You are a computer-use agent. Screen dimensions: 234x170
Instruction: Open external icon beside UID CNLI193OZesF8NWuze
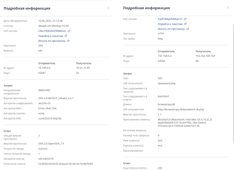tap(69, 31)
